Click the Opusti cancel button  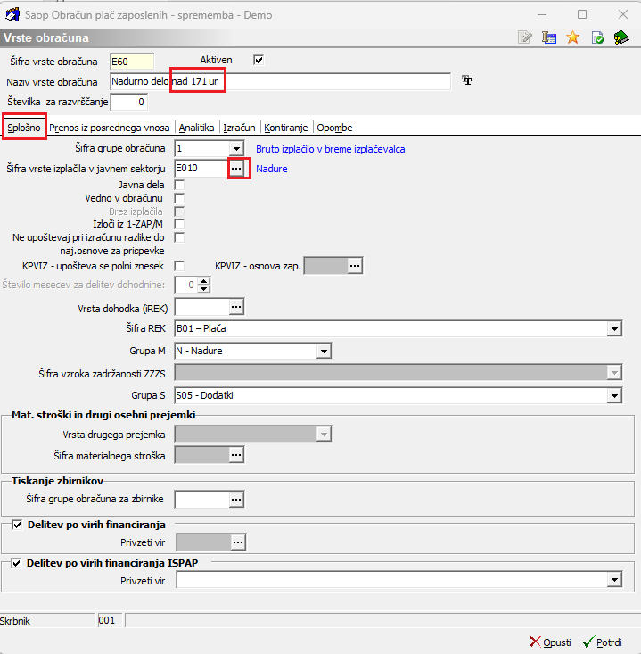tap(550, 642)
